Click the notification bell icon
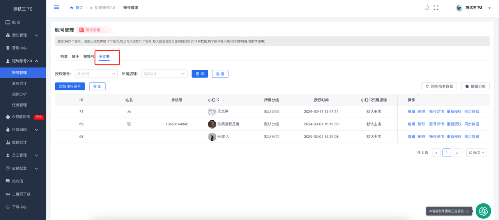 coord(427,8)
